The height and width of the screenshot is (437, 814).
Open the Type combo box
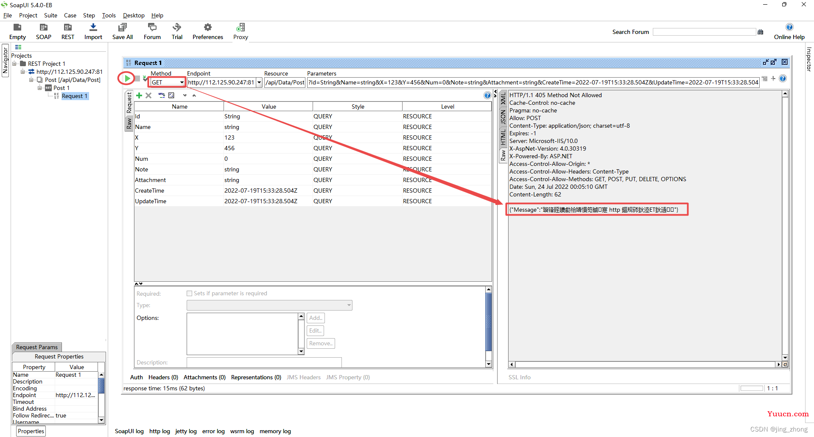269,305
